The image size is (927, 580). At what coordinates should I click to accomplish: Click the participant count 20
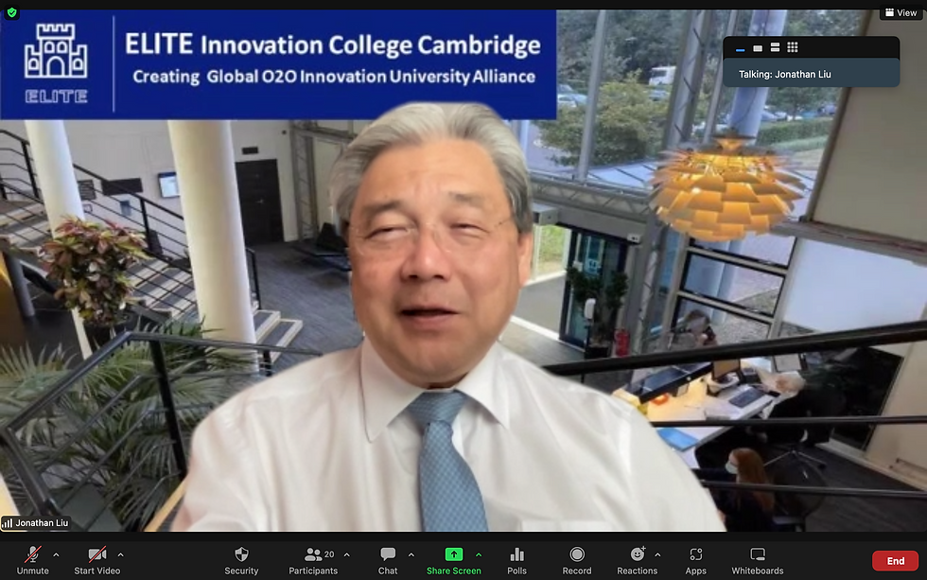[x=329, y=554]
